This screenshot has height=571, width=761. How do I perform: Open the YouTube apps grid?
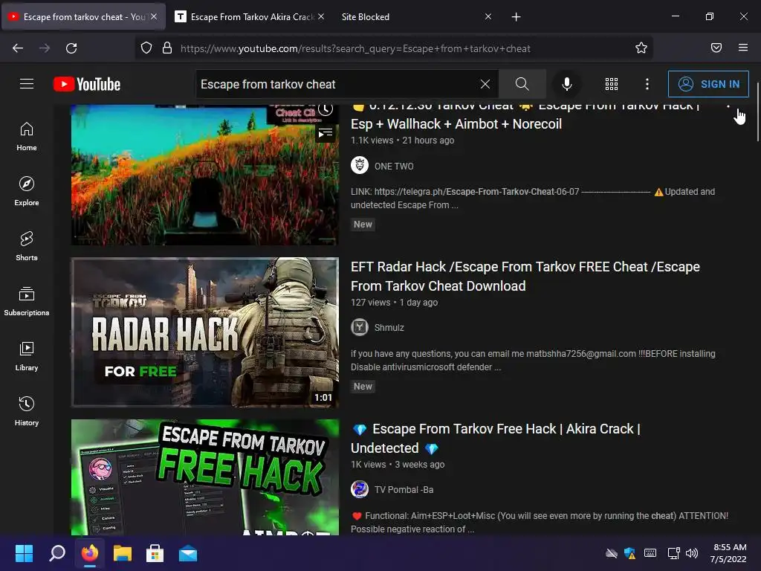tap(612, 84)
